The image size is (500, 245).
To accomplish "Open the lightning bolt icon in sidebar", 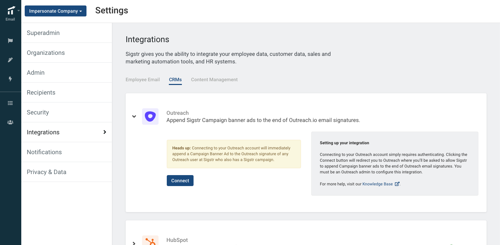I will (10, 79).
